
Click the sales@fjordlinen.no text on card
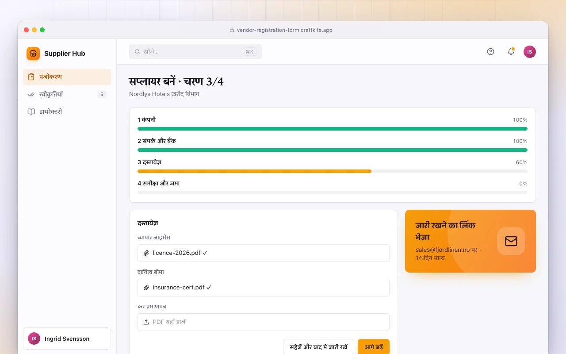tap(443, 250)
